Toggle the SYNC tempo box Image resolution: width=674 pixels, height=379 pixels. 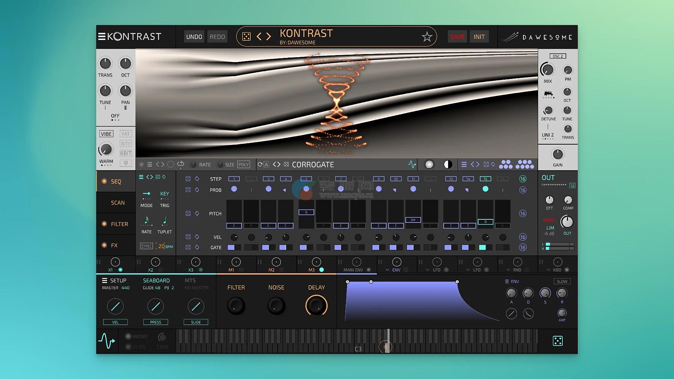tap(146, 246)
